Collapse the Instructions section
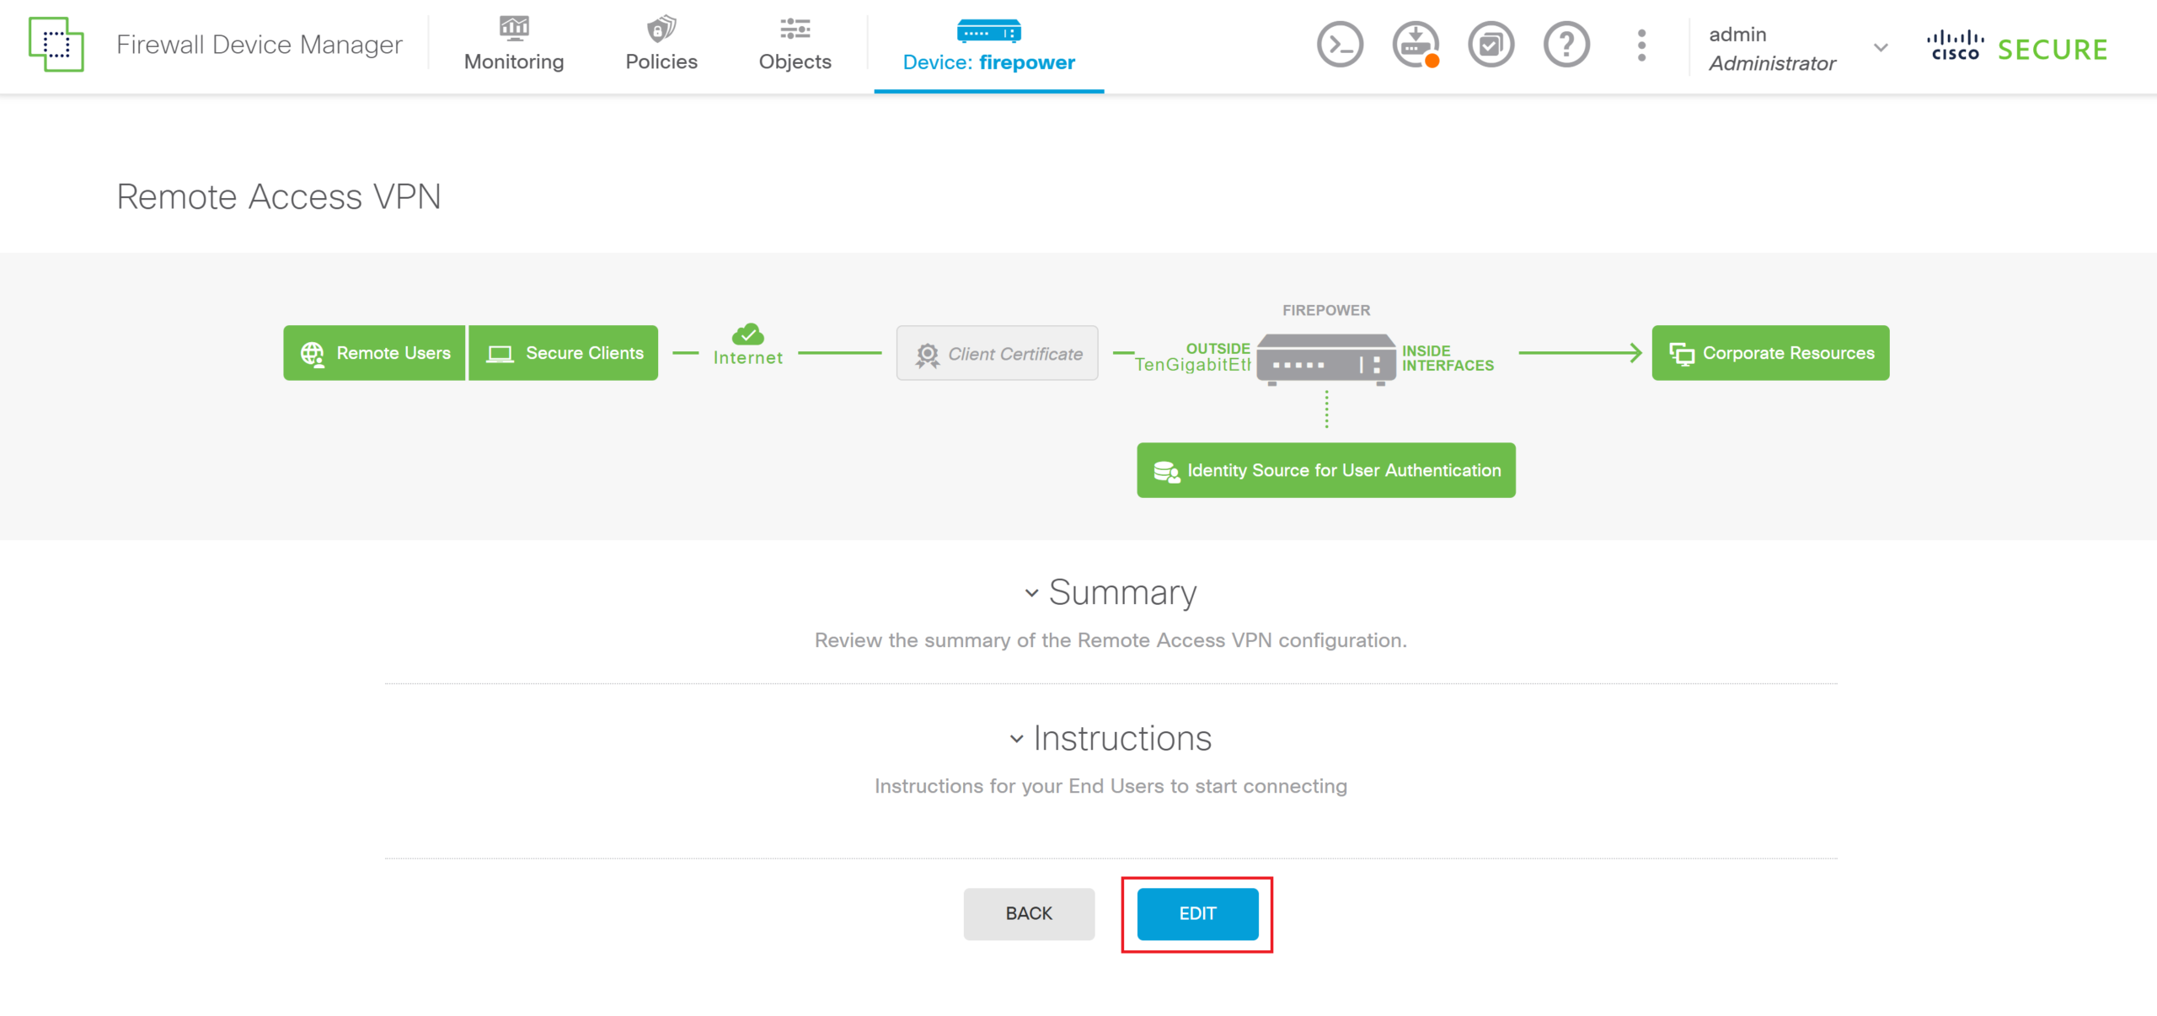The width and height of the screenshot is (2157, 1016). coord(1016,740)
